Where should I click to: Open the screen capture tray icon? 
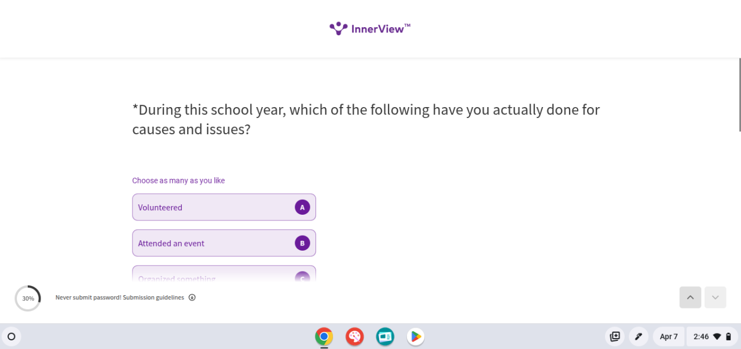click(615, 336)
